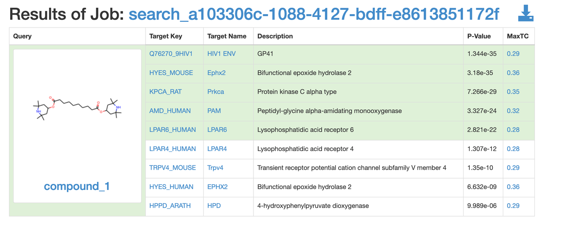Click MaxTC value 0.35 for Prkca
584x226 pixels.
tap(513, 92)
